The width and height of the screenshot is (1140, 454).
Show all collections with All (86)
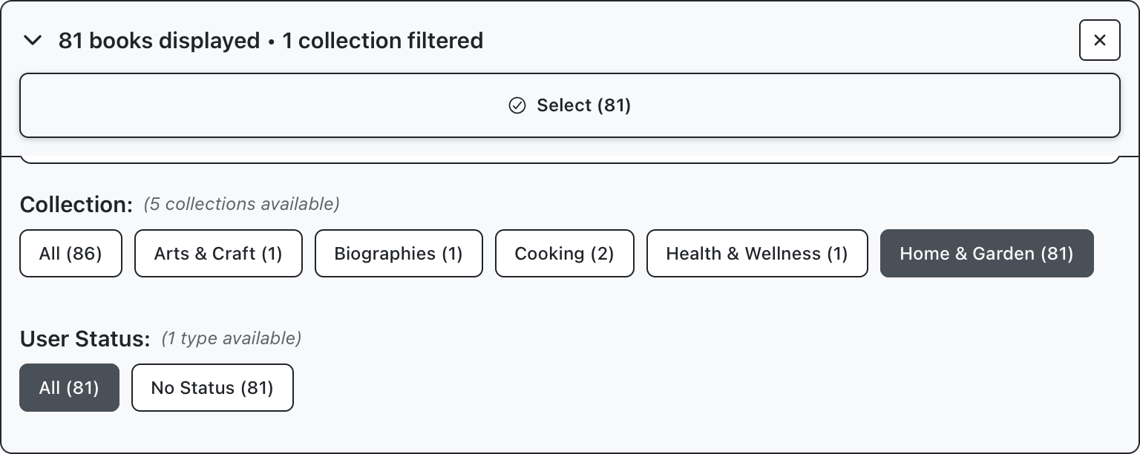pos(71,254)
